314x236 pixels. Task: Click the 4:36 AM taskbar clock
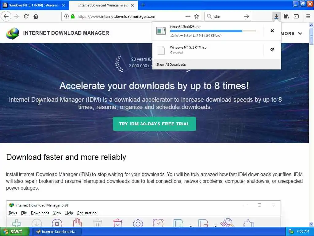tap(303, 232)
